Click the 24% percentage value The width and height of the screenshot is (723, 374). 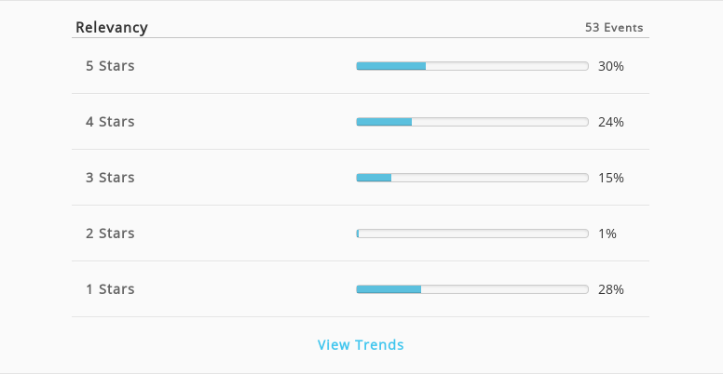coord(611,122)
